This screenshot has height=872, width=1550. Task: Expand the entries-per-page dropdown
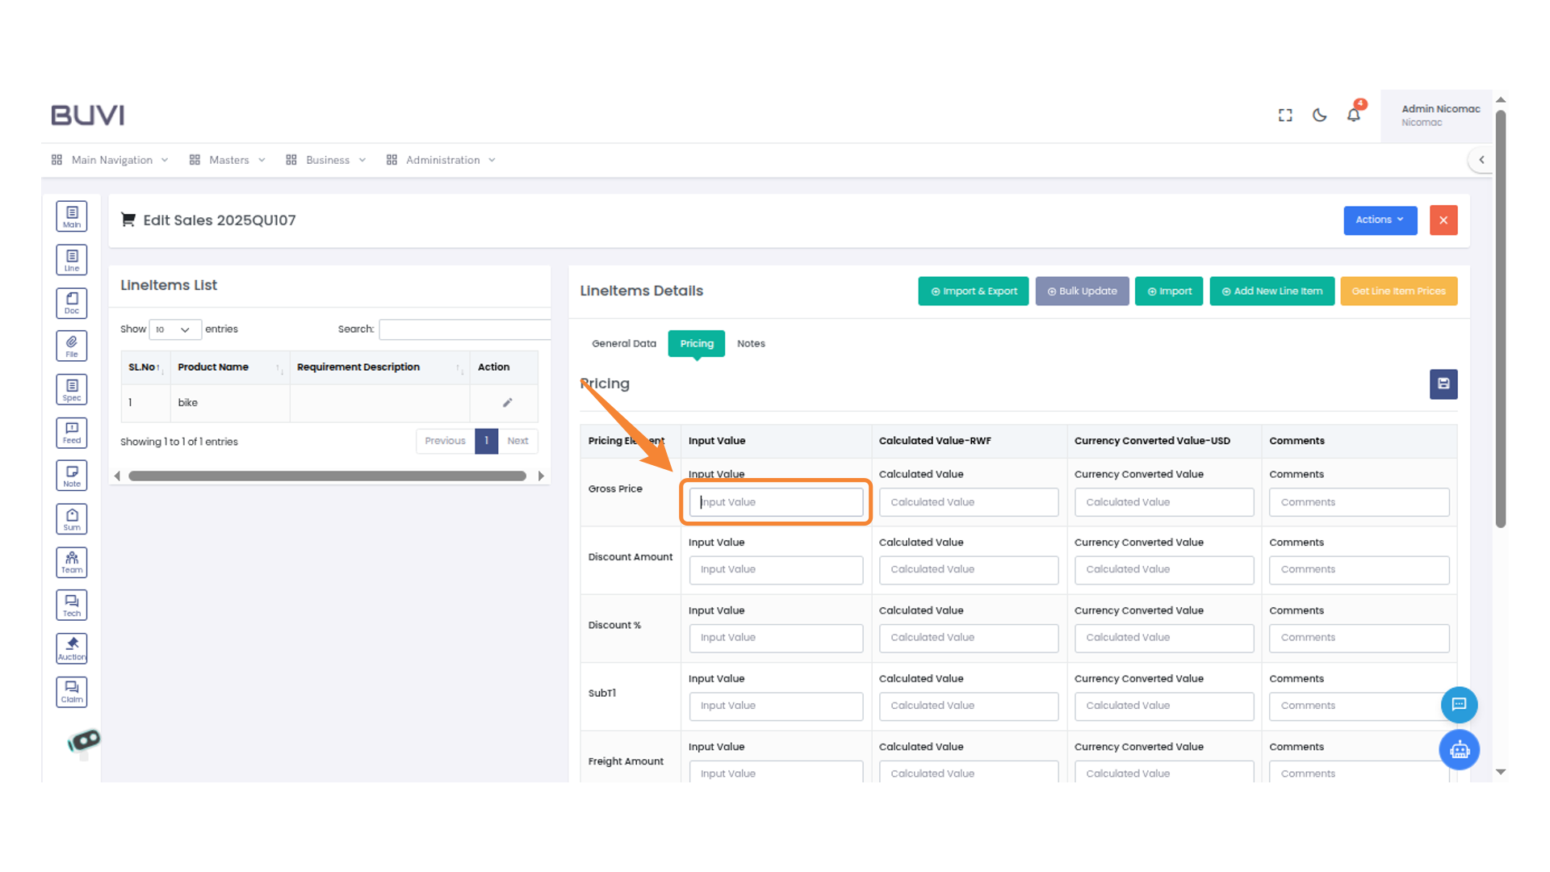[x=174, y=329]
